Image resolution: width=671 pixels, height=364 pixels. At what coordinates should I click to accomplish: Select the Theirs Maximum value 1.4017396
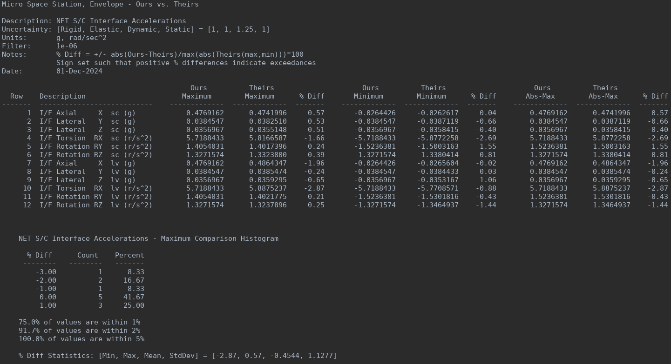point(268,146)
